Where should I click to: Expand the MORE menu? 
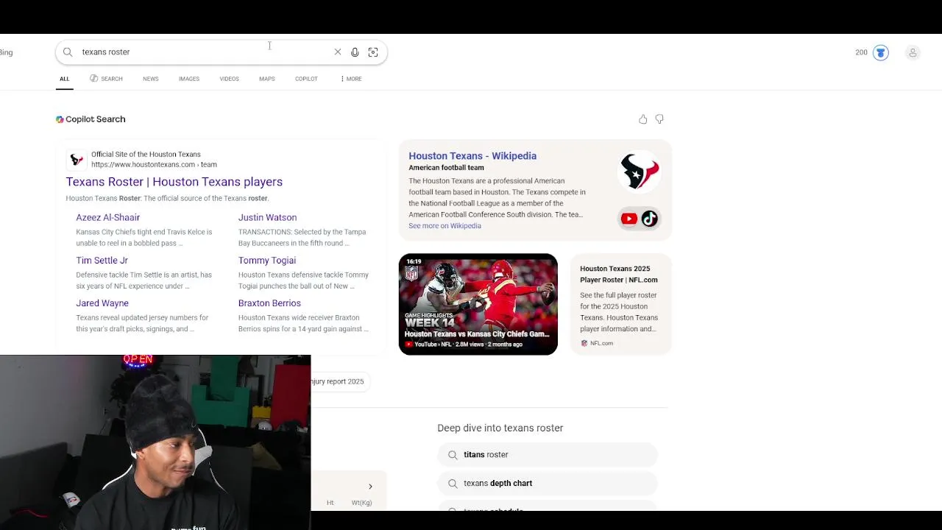[351, 79]
